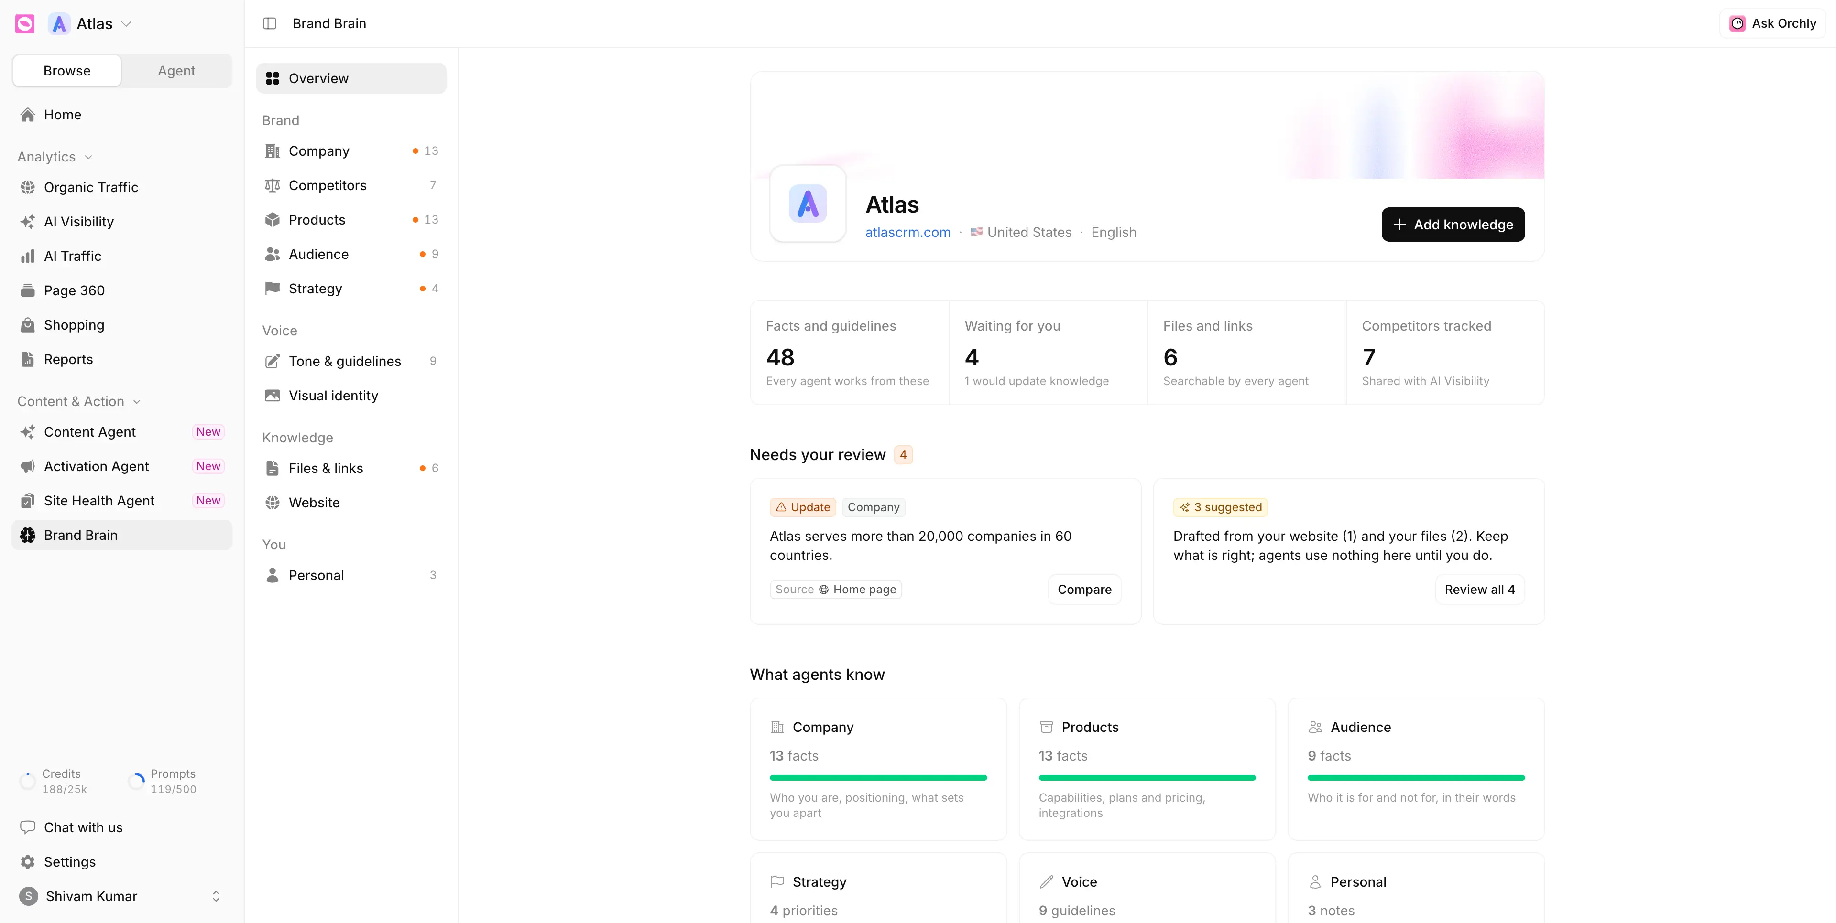Image resolution: width=1836 pixels, height=923 pixels.
Task: Collapse the Analytics section
Action: tap(55, 157)
